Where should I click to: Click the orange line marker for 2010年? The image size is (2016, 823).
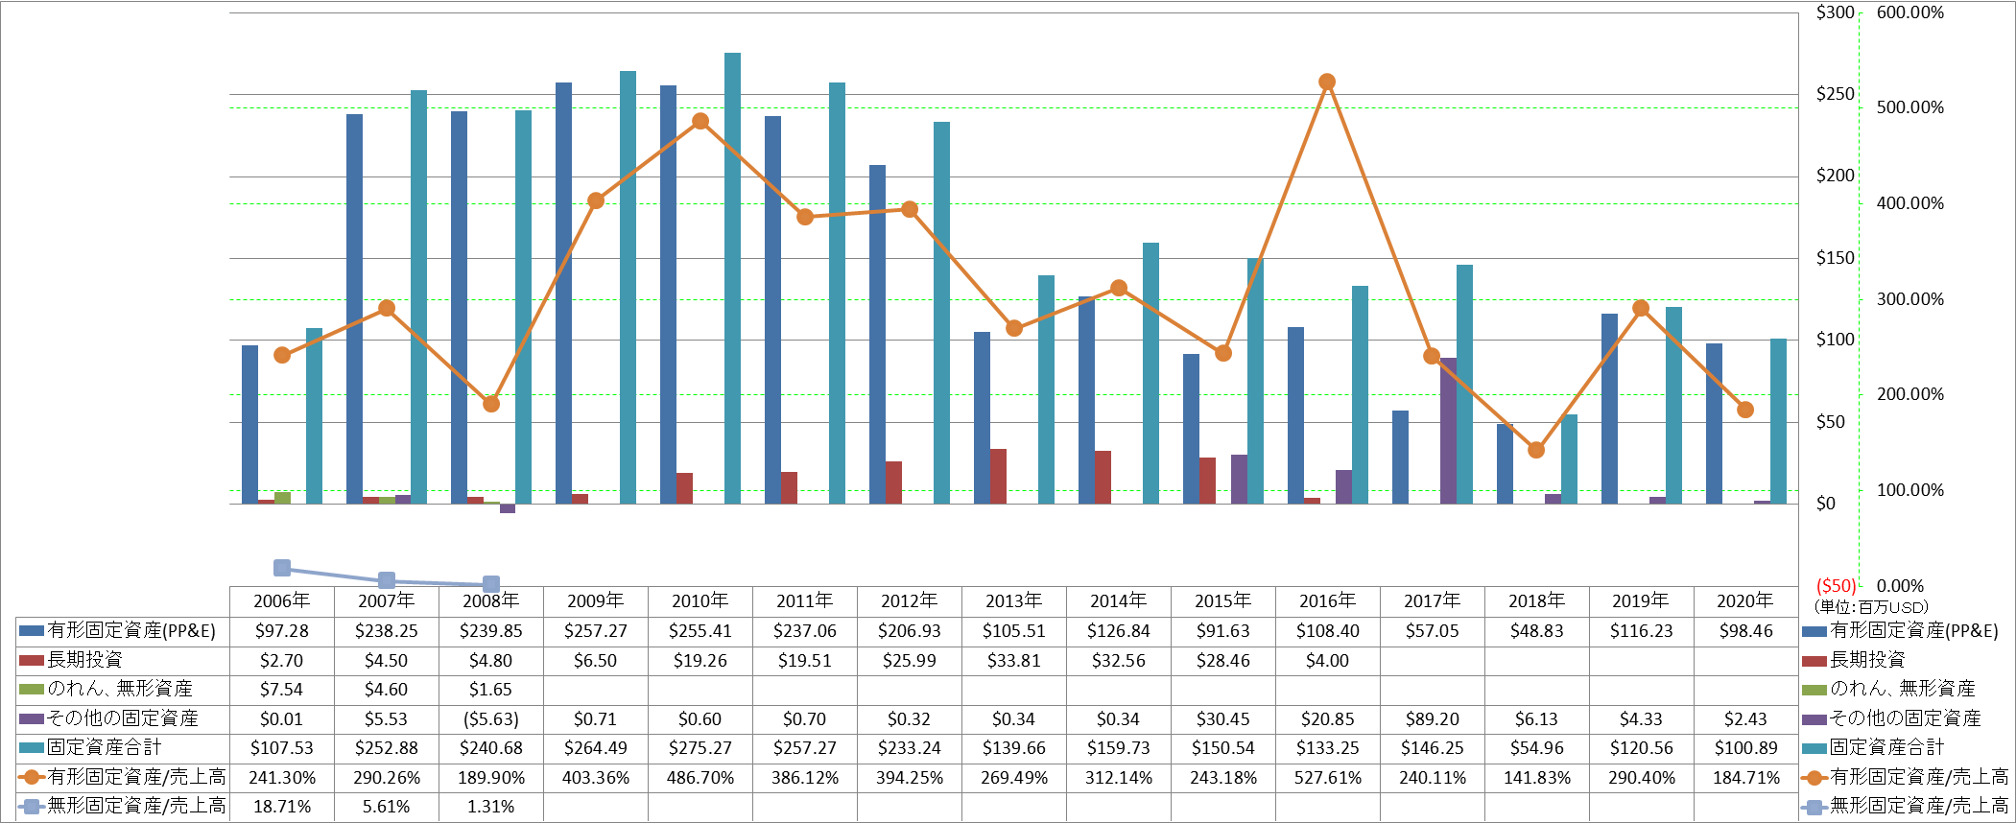(700, 122)
